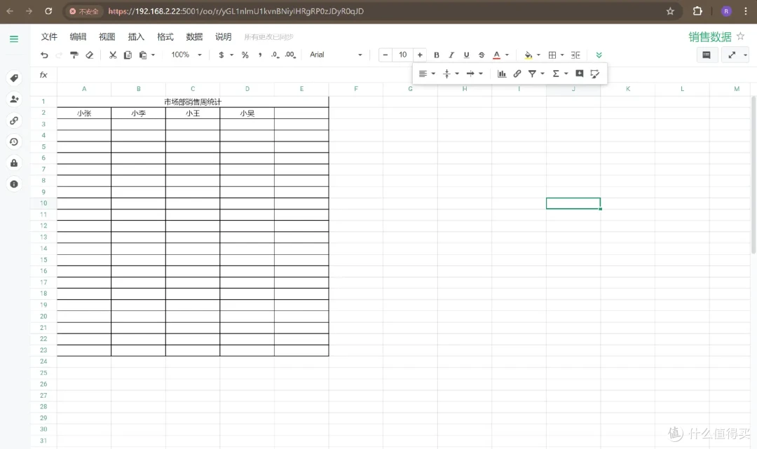The height and width of the screenshot is (449, 757).
Task: Open the borders dropdown arrow
Action: pyautogui.click(x=562, y=55)
